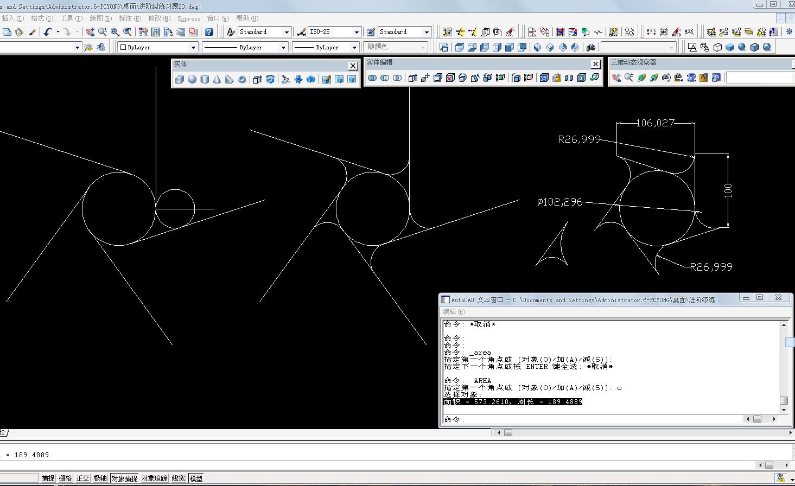This screenshot has height=486, width=795.
Task: Open the Help question mark icon
Action: pos(209,32)
